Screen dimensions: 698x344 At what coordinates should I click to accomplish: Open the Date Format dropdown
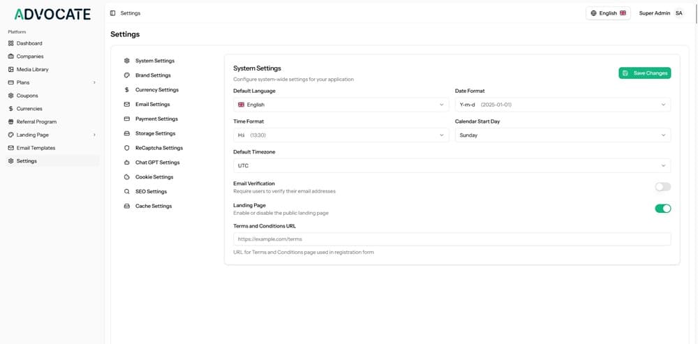563,105
